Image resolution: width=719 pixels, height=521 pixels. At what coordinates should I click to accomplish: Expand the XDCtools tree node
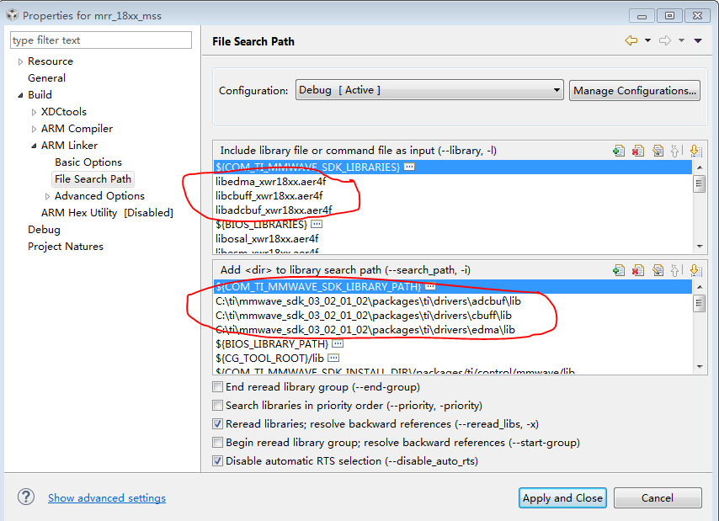(35, 112)
